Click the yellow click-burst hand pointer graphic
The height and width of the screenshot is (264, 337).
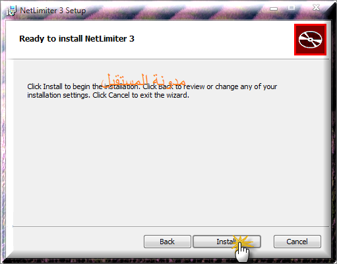(242, 247)
